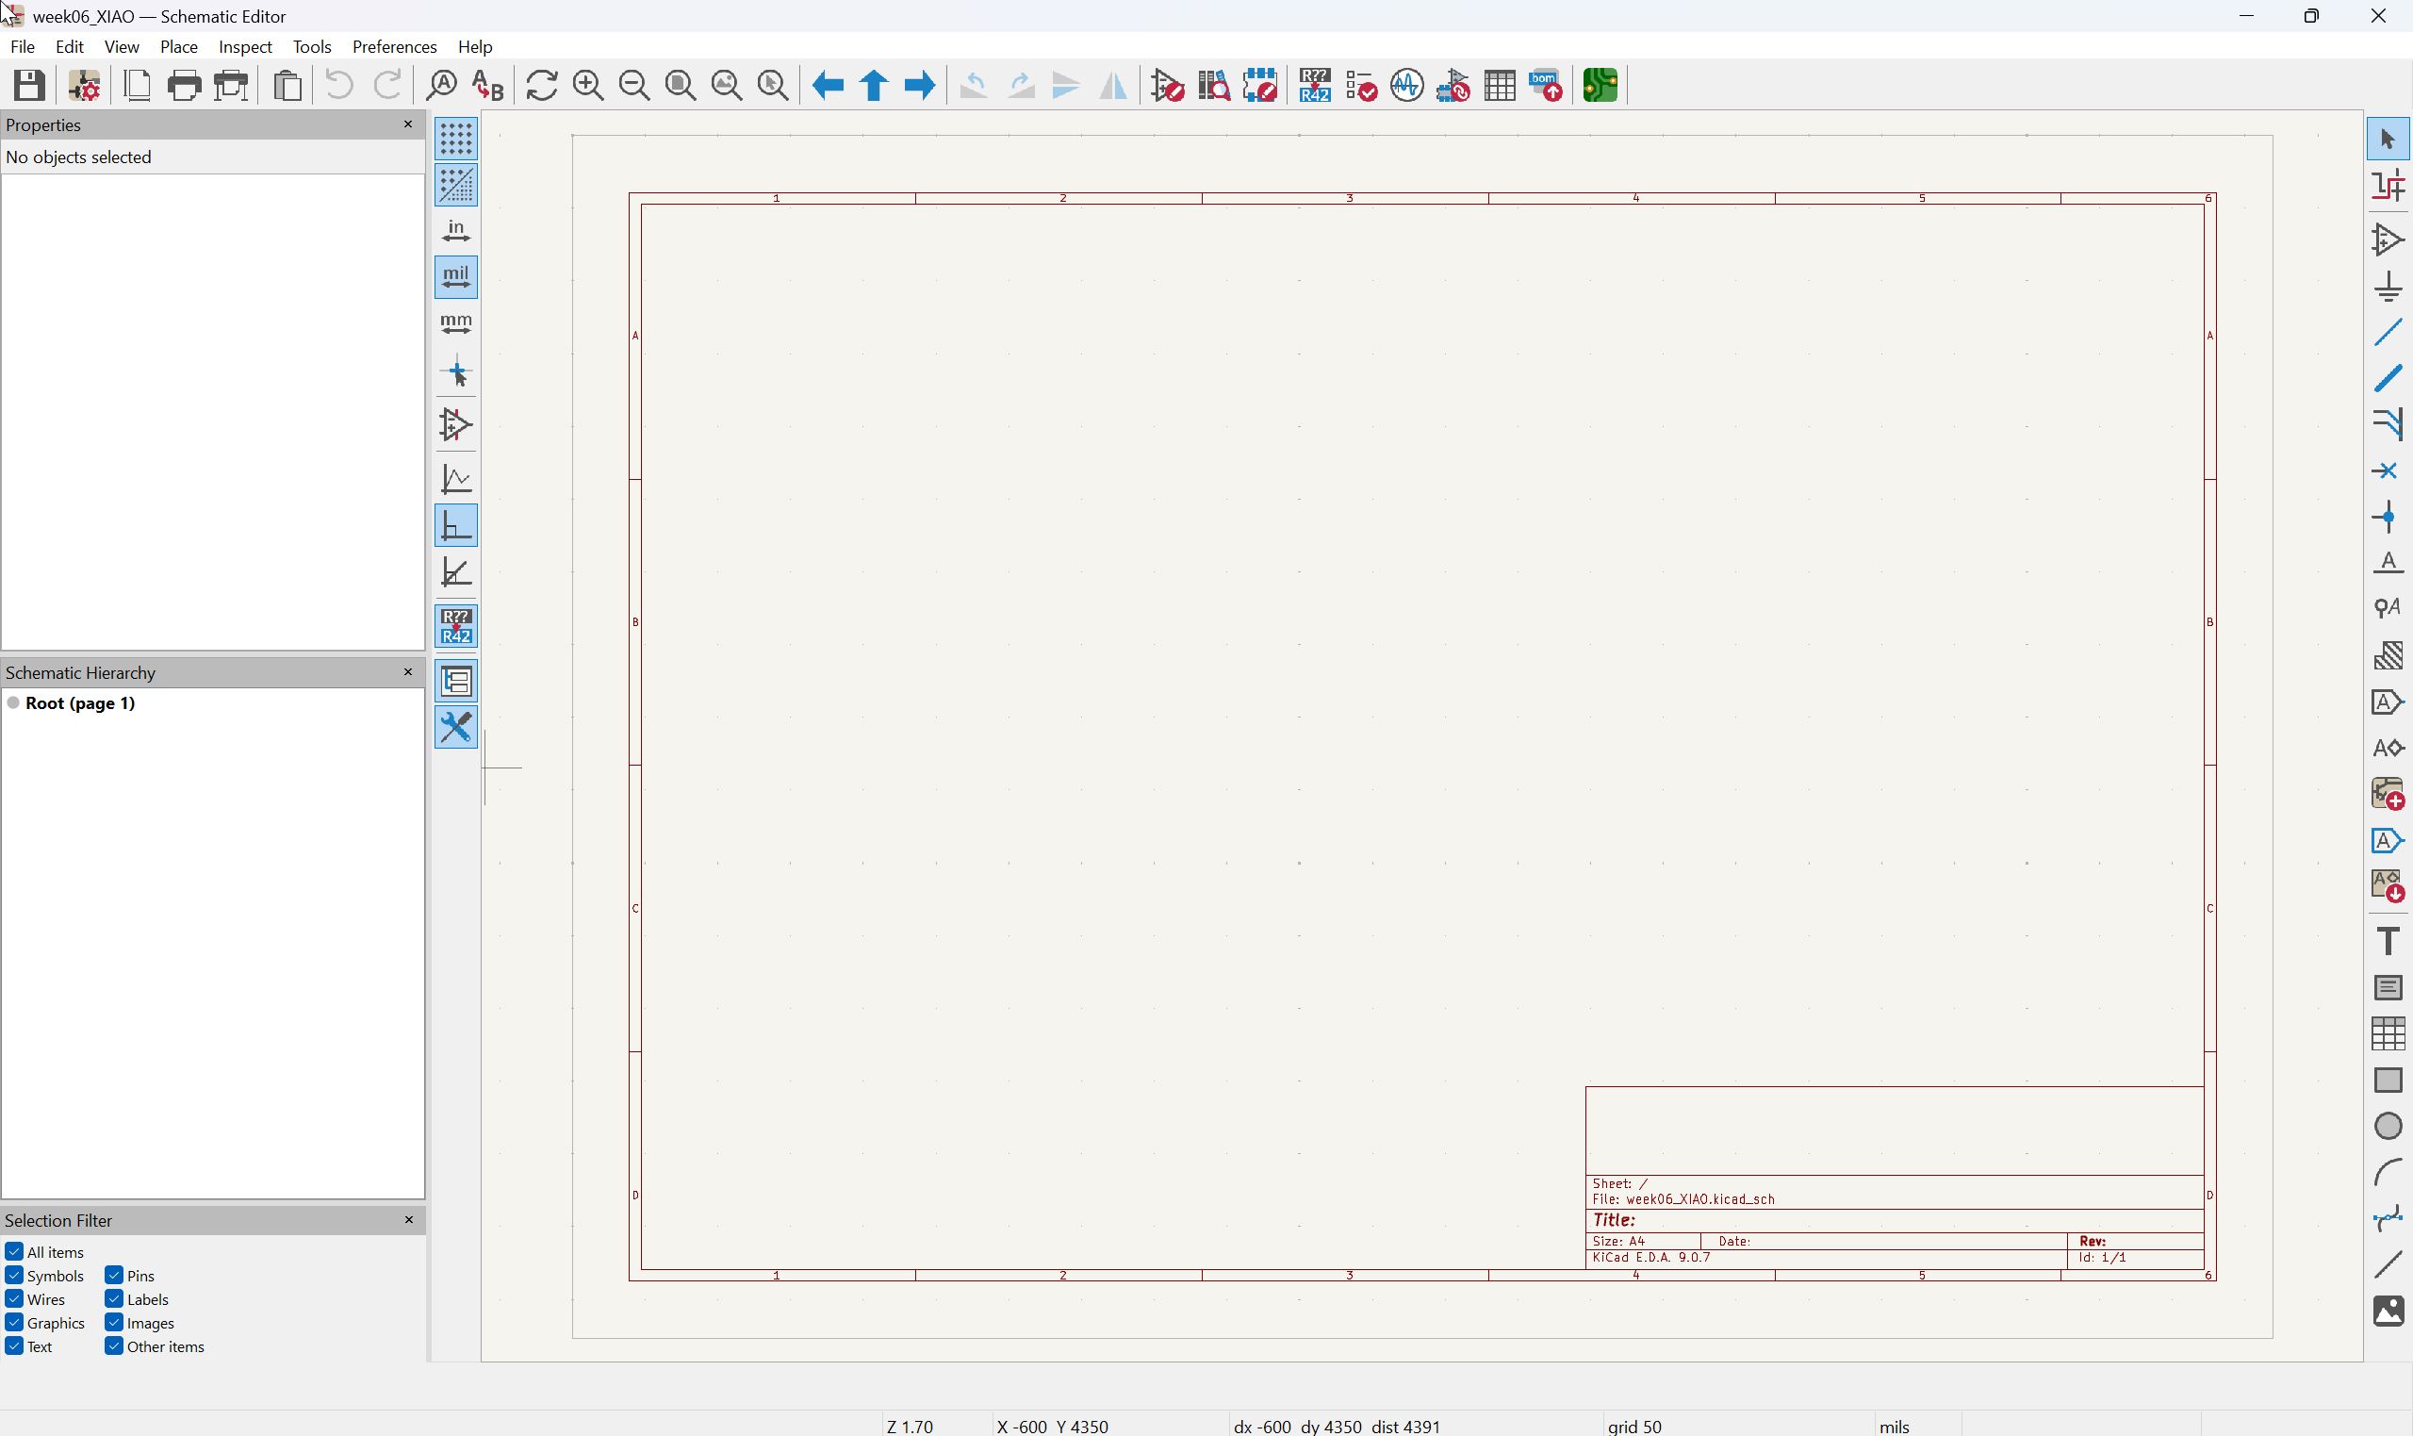Disable the Pins selection filter
2413x1436 pixels.
pyautogui.click(x=113, y=1275)
